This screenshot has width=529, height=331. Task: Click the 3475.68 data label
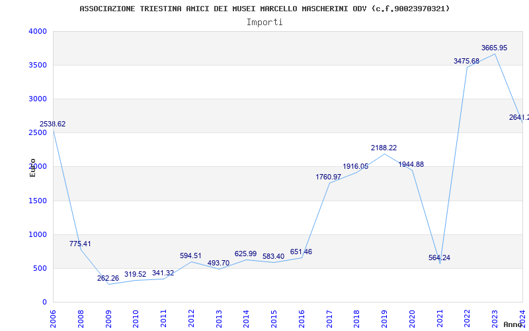coord(466,61)
